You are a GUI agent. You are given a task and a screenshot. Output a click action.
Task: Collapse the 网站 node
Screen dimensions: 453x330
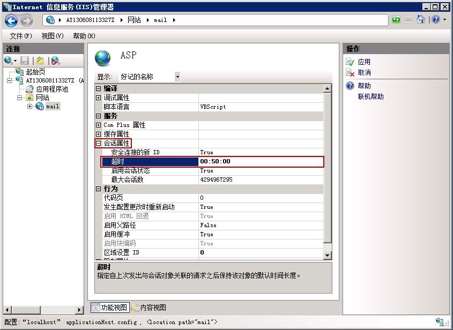[x=19, y=97]
